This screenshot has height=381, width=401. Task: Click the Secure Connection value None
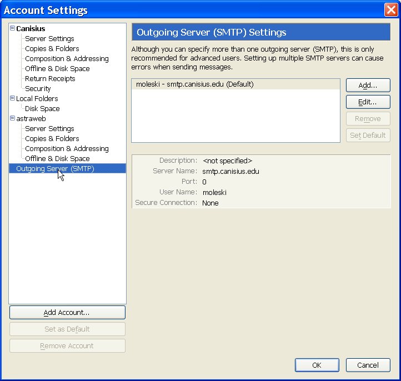(210, 203)
